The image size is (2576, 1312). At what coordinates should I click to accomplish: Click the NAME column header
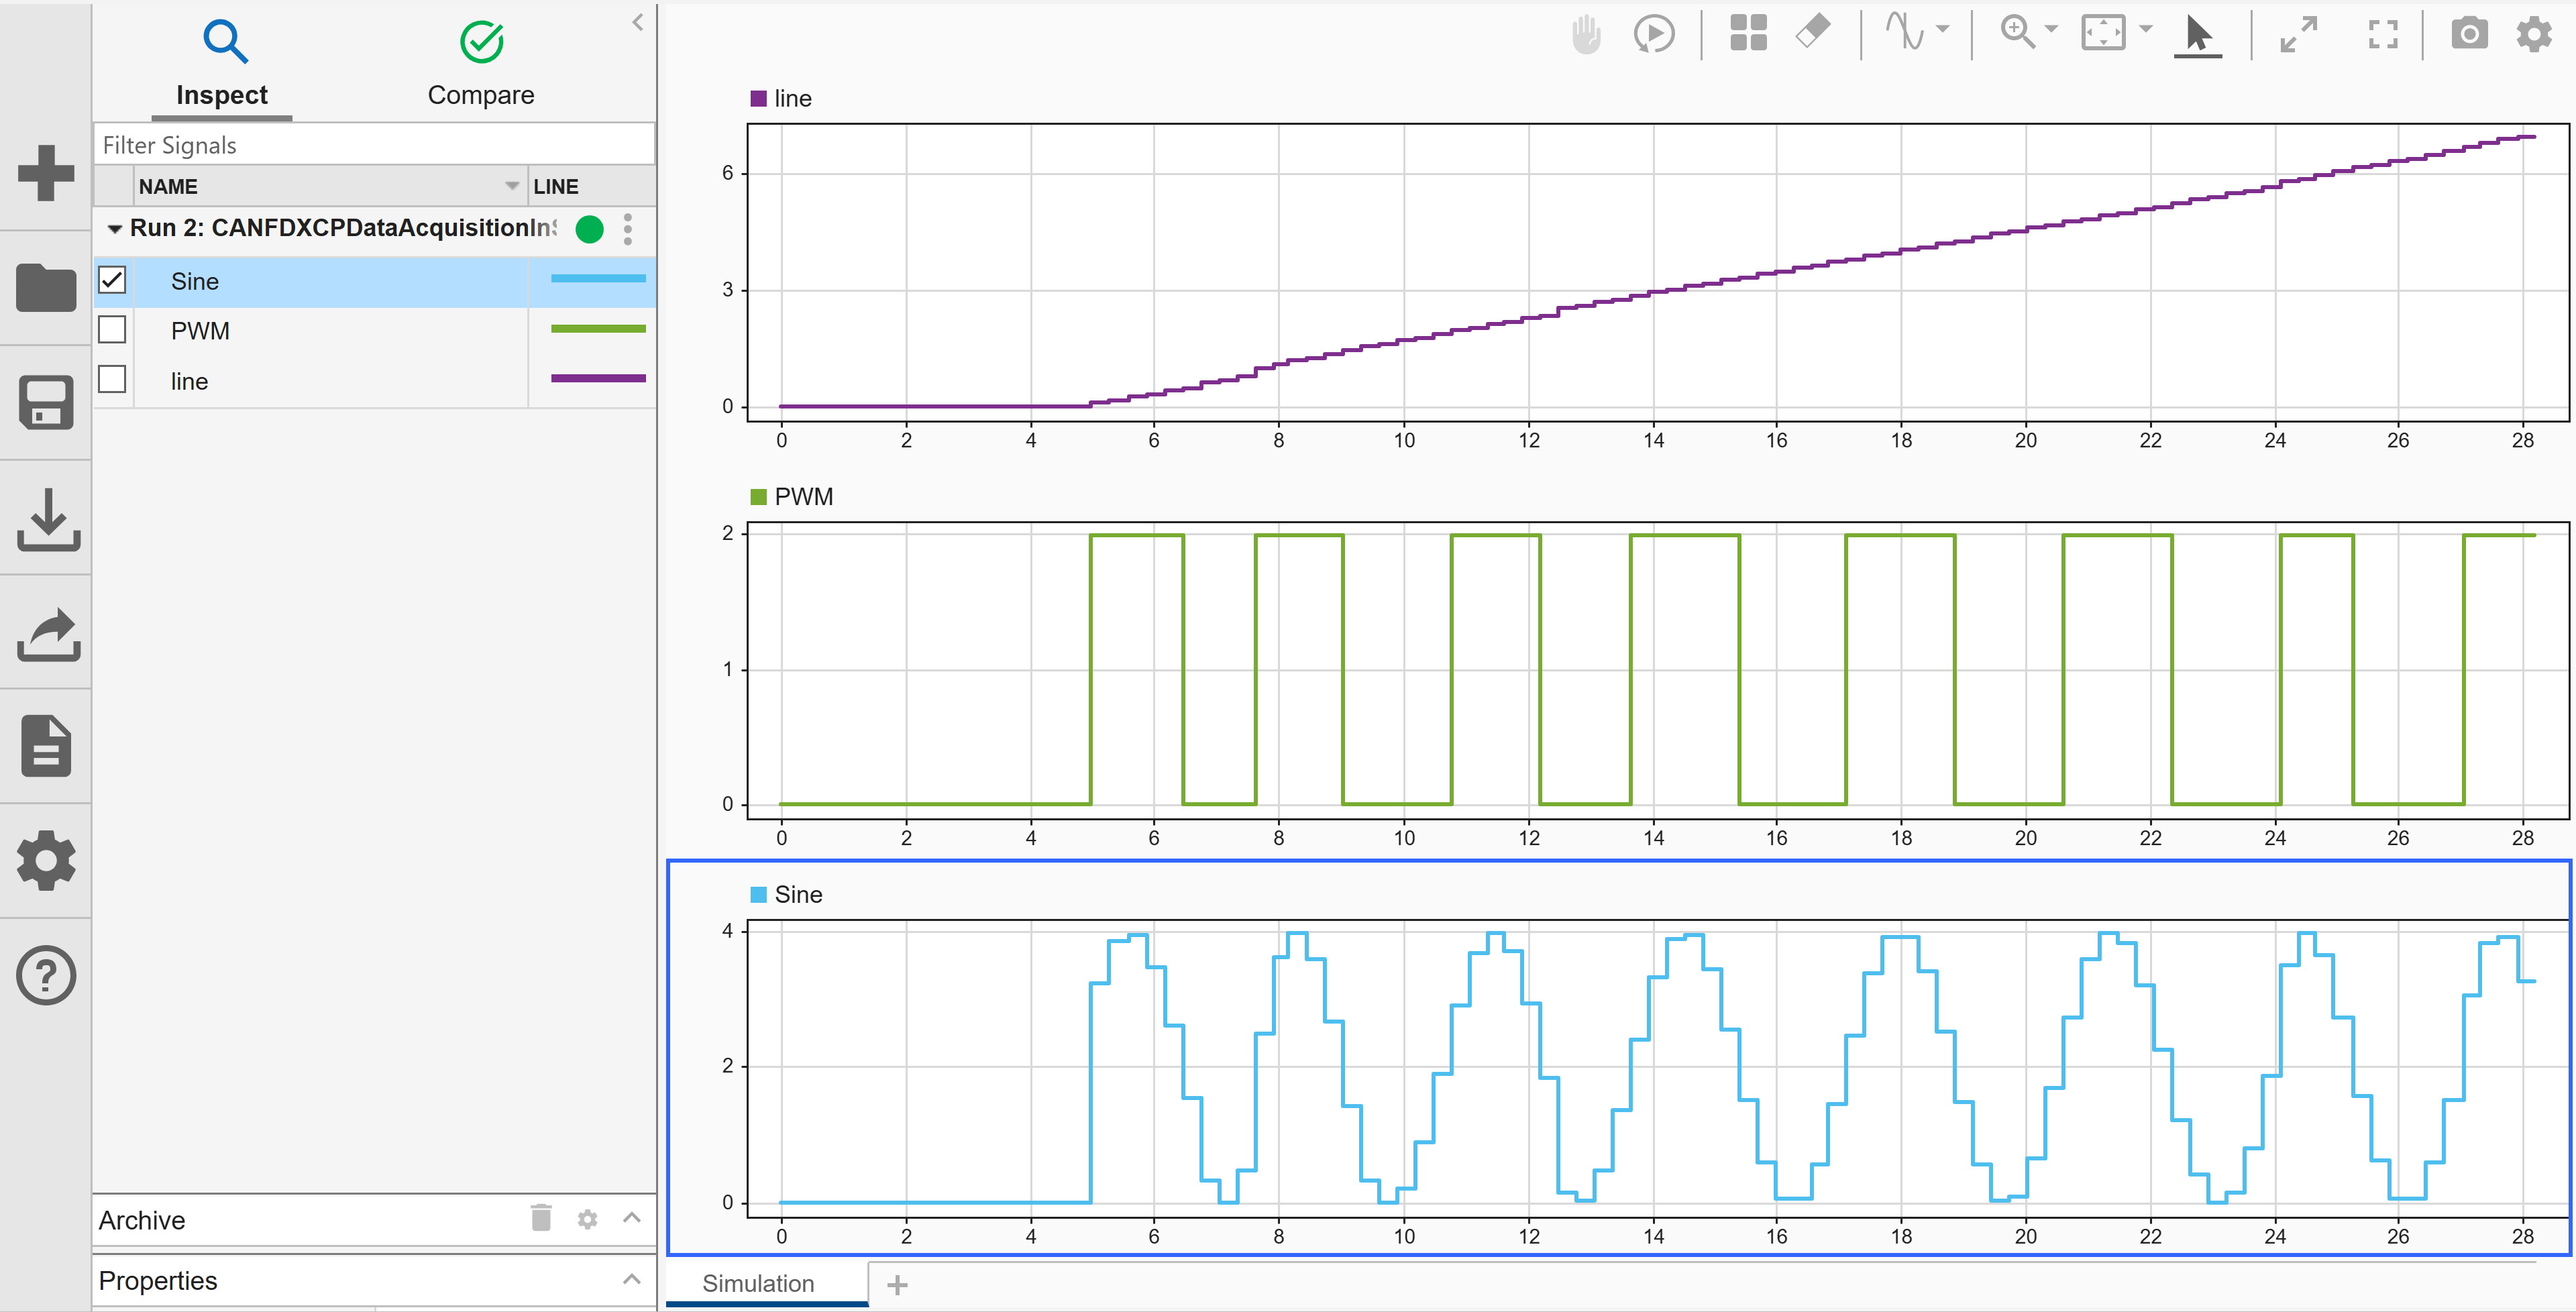[x=330, y=186]
